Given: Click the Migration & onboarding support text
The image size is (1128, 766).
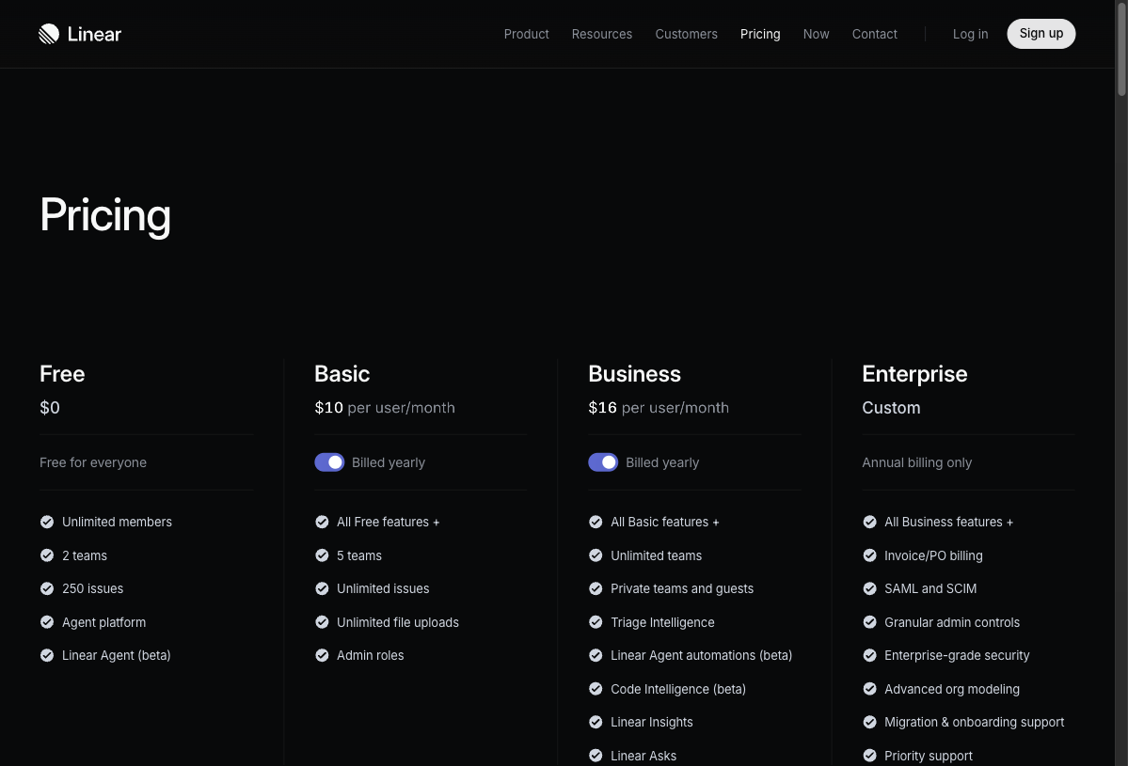Looking at the screenshot, I should click(974, 722).
